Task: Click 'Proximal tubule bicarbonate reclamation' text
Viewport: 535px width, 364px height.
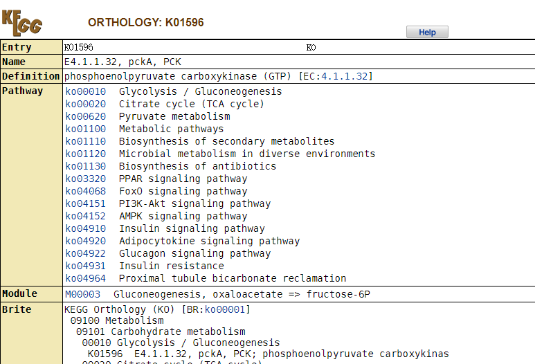Action: pyautogui.click(x=233, y=278)
